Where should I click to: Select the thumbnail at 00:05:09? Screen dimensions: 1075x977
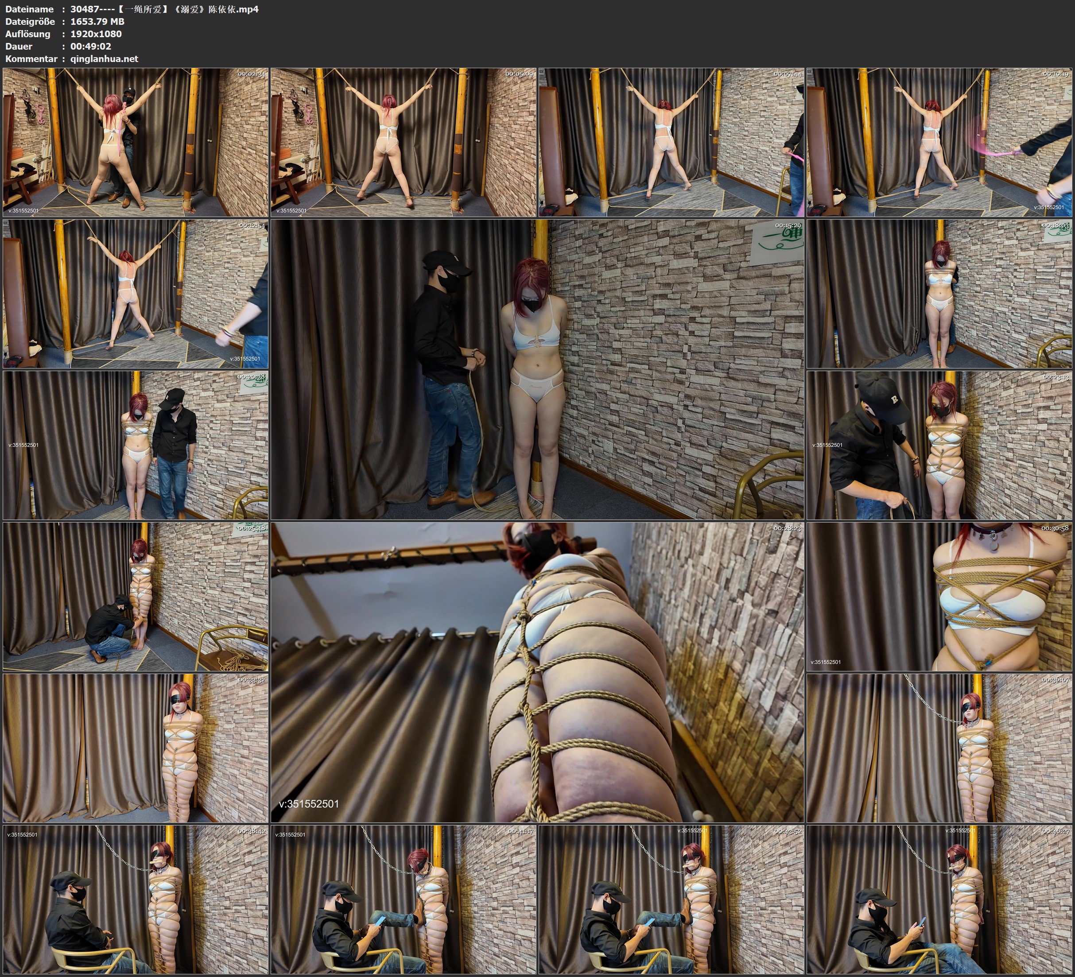(403, 142)
